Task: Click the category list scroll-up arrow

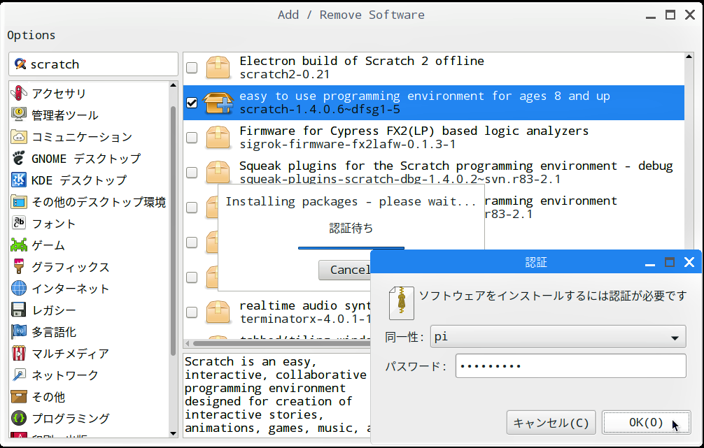Action: (174, 85)
